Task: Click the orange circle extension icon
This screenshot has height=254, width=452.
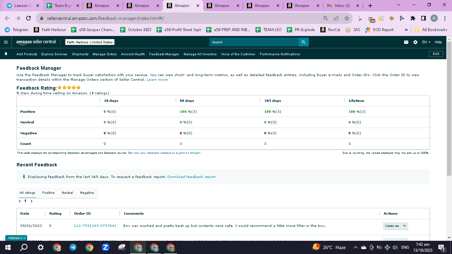Action: [x=392, y=19]
